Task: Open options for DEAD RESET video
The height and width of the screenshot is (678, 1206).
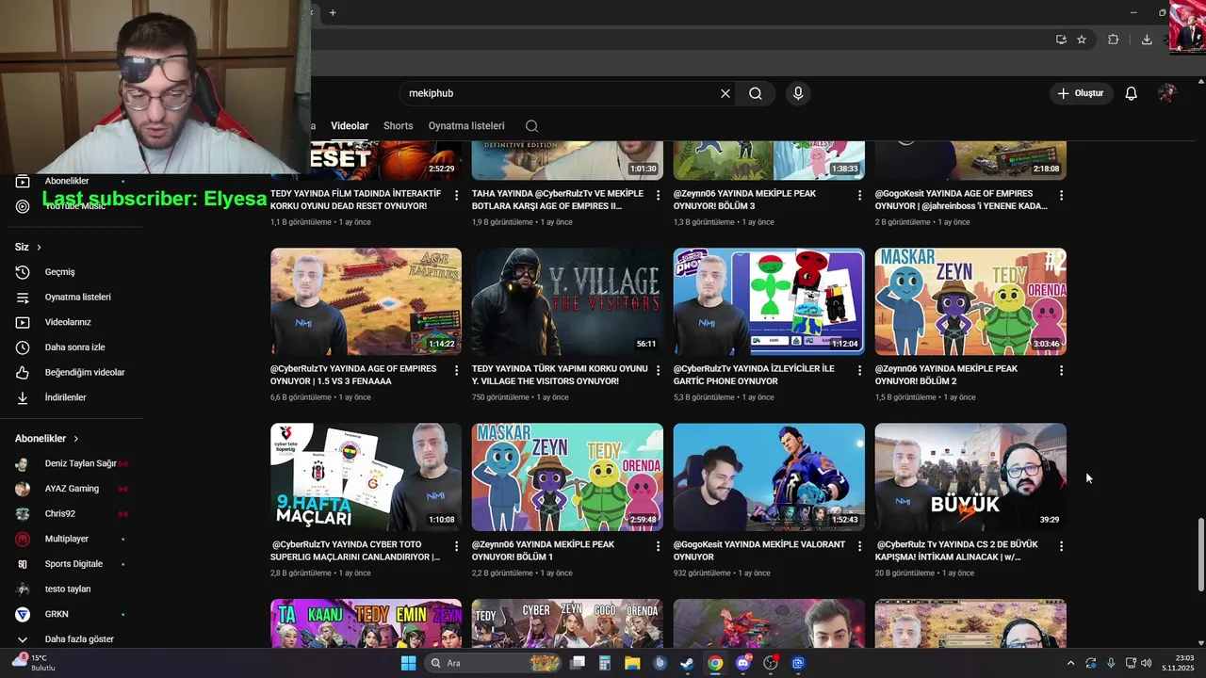Action: pyautogui.click(x=457, y=195)
